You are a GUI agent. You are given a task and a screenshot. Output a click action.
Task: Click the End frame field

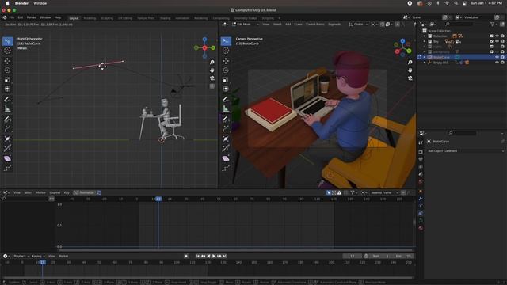403,256
